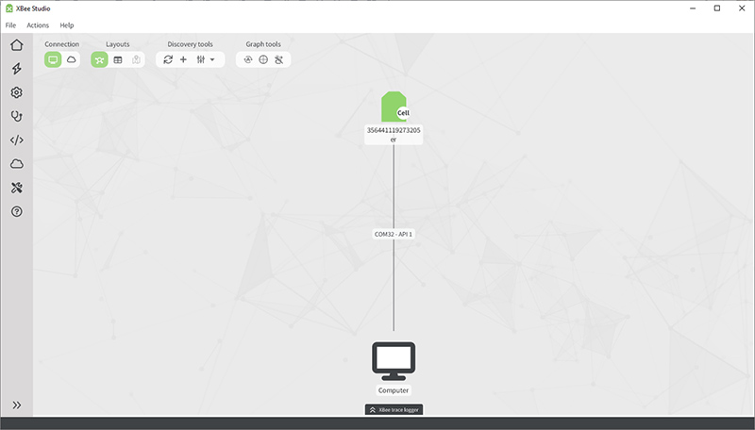
Task: Expand the left sidebar with double chevron
Action: pyautogui.click(x=16, y=405)
